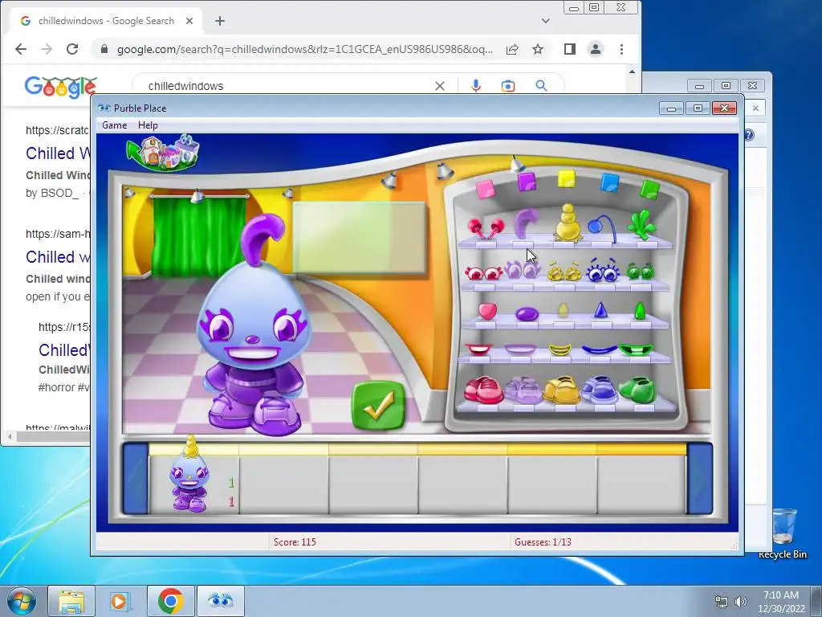Select the green shoes
Screen dimensions: 822x617
(x=637, y=390)
